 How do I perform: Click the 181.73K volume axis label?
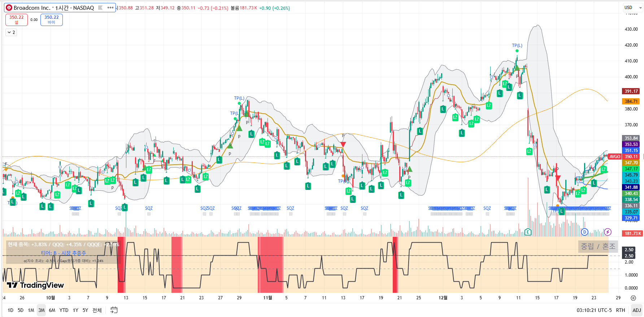(632, 234)
